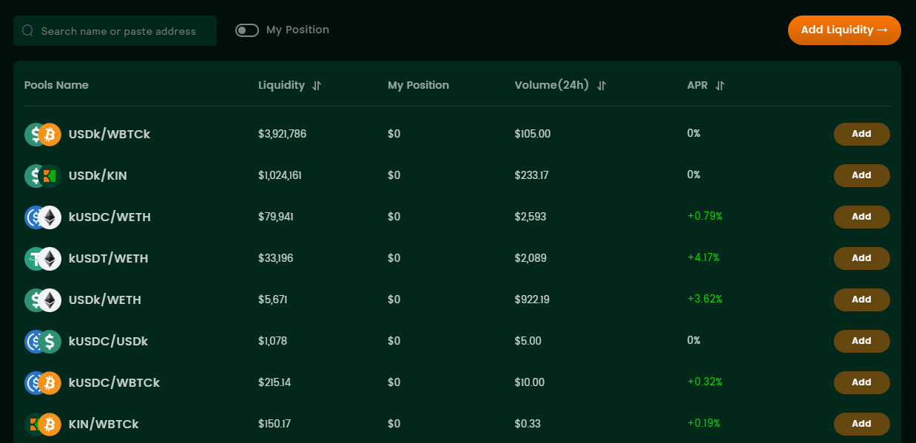The height and width of the screenshot is (443, 916).
Task: Click the kUSDC/USDk pool token icon
Action: [x=42, y=341]
